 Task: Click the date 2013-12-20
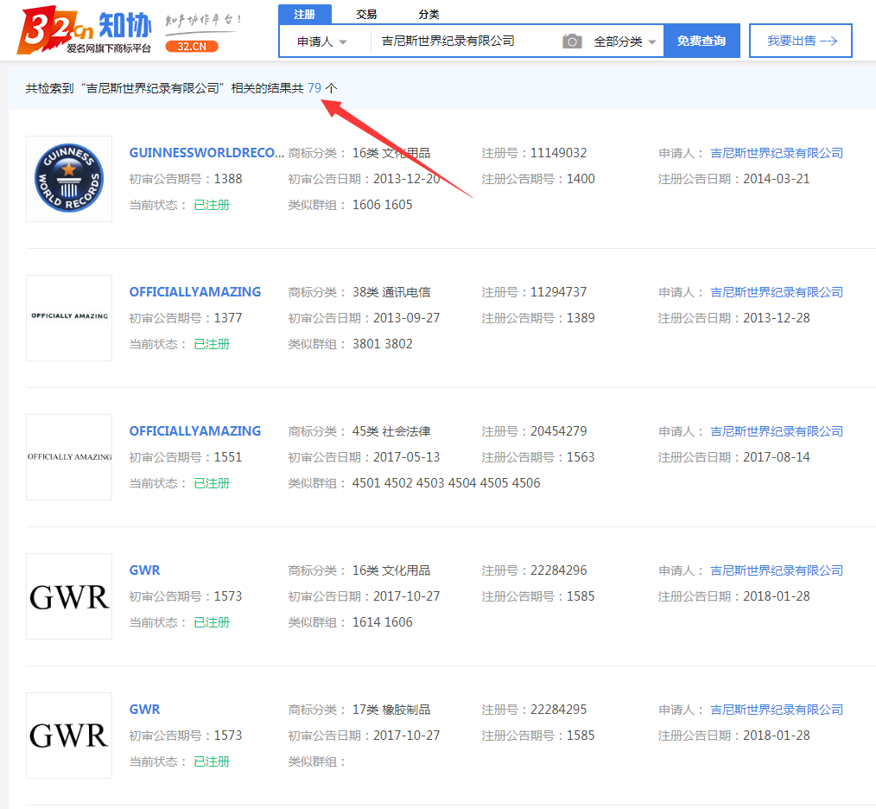(x=407, y=179)
